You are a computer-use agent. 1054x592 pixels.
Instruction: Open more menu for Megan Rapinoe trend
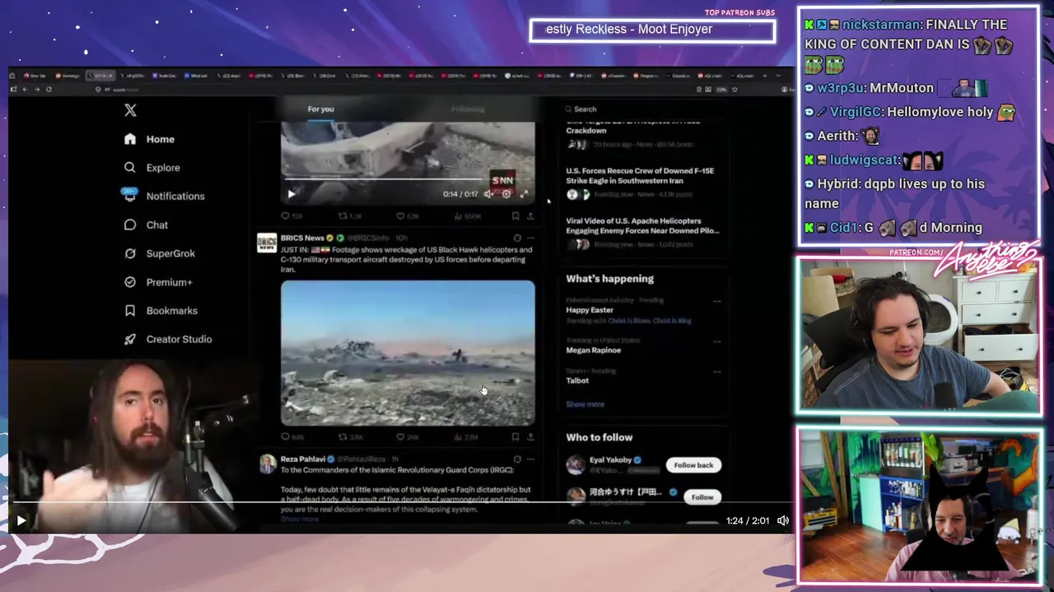716,340
